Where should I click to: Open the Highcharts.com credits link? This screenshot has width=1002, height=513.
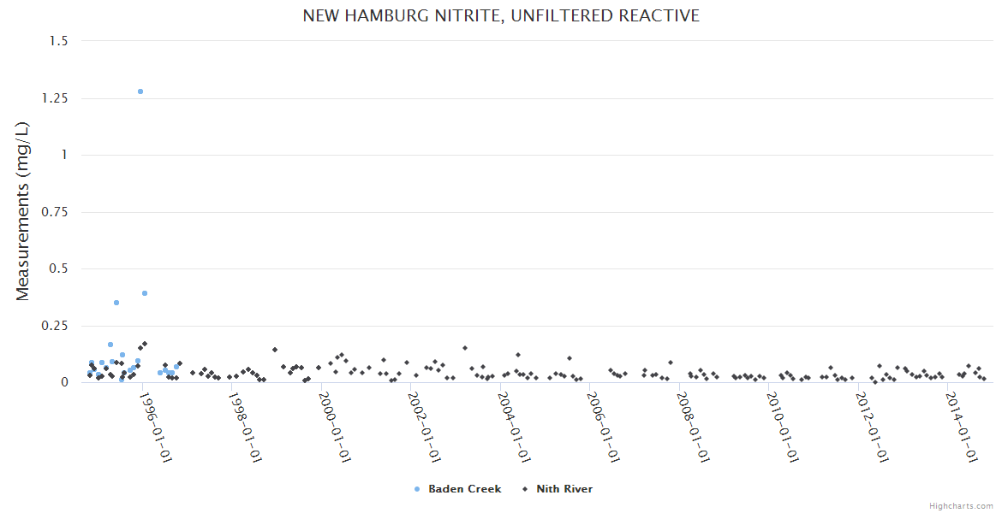961,505
